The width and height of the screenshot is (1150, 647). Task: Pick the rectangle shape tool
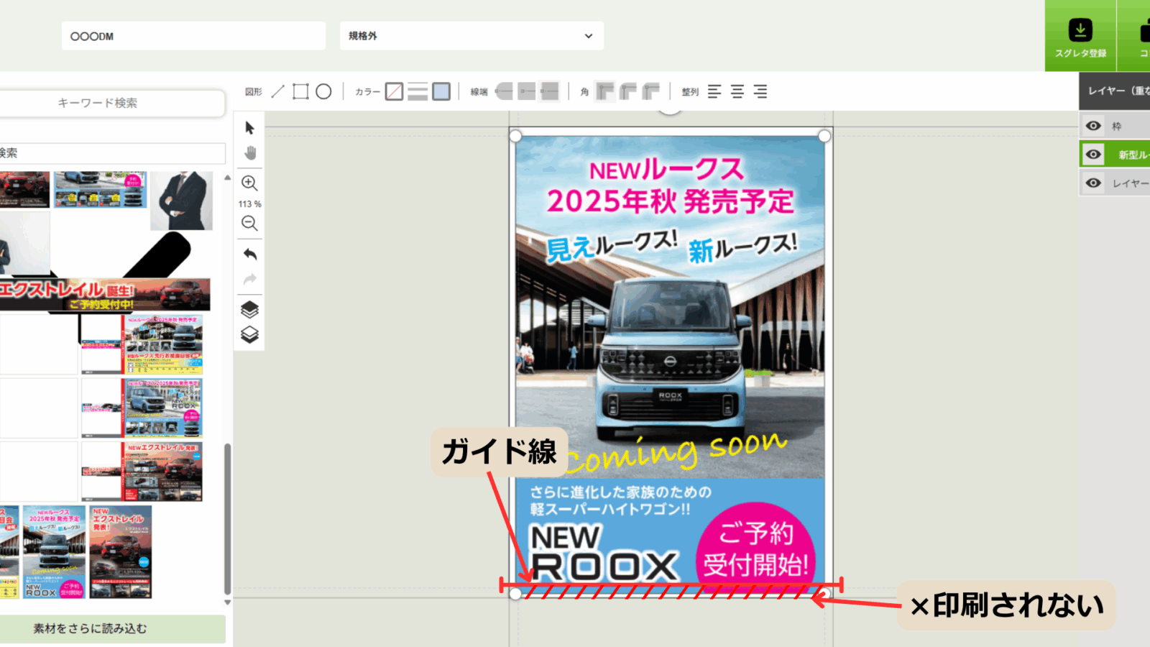pos(300,91)
